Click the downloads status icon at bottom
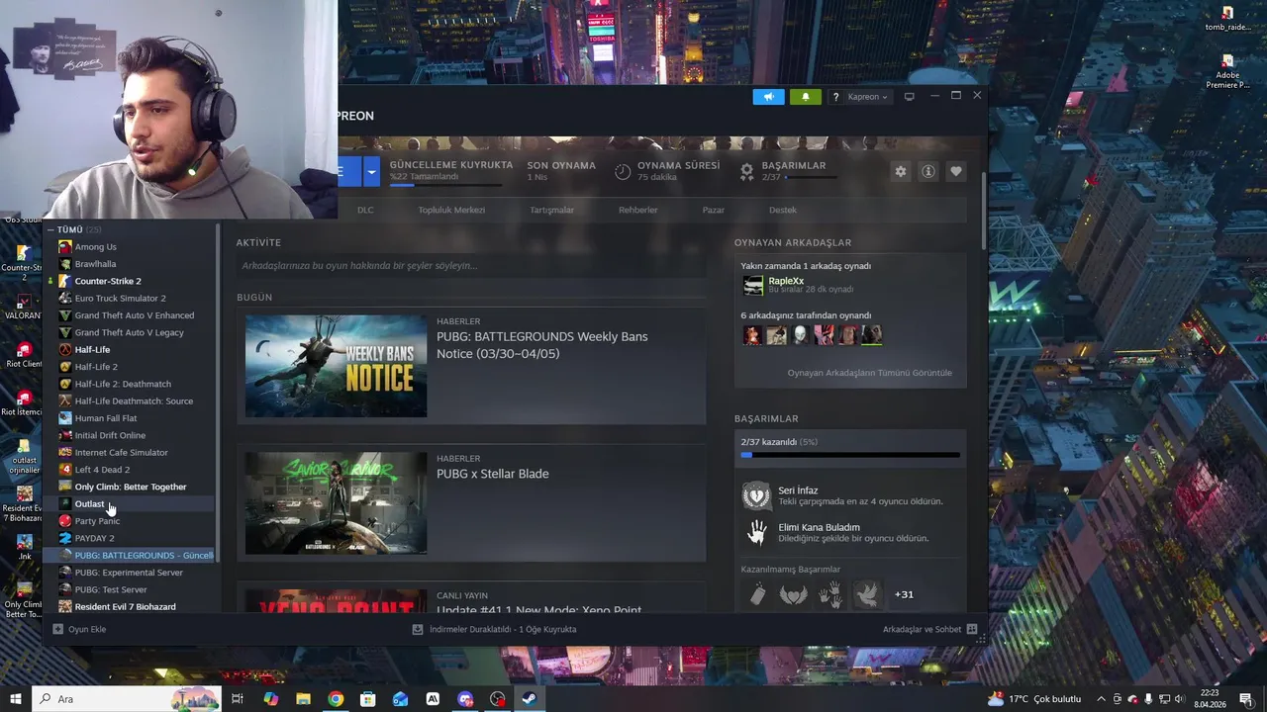The width and height of the screenshot is (1267, 712). 418,629
